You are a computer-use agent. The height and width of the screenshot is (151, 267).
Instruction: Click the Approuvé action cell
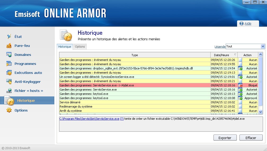(x=251, y=98)
